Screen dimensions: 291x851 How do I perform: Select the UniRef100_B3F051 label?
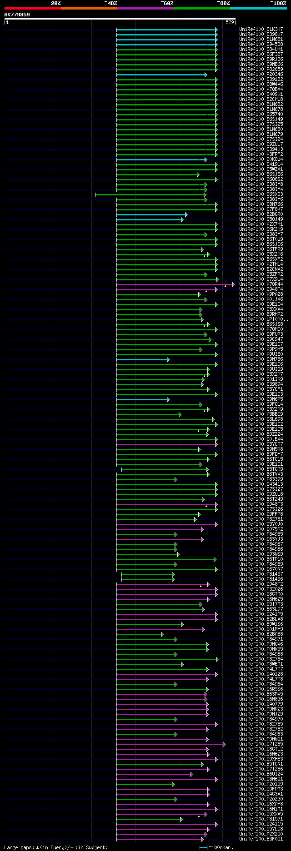click(261, 839)
